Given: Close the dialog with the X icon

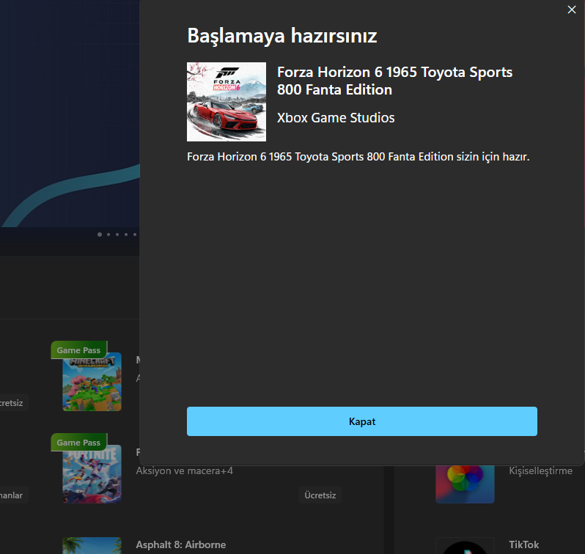Looking at the screenshot, I should click(572, 10).
